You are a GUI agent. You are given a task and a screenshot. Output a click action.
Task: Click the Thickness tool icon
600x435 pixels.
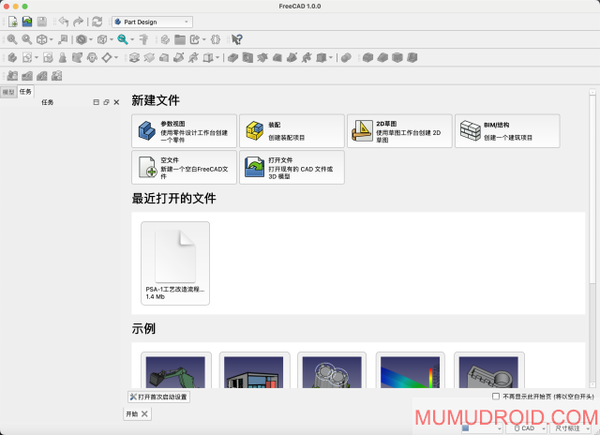tap(412, 58)
